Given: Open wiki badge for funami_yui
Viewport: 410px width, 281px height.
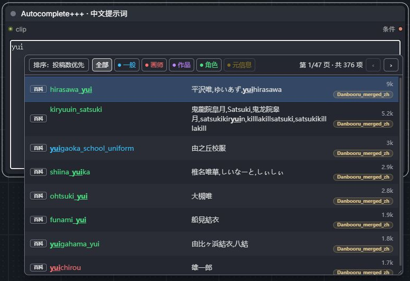Looking at the screenshot, I should pos(38,220).
